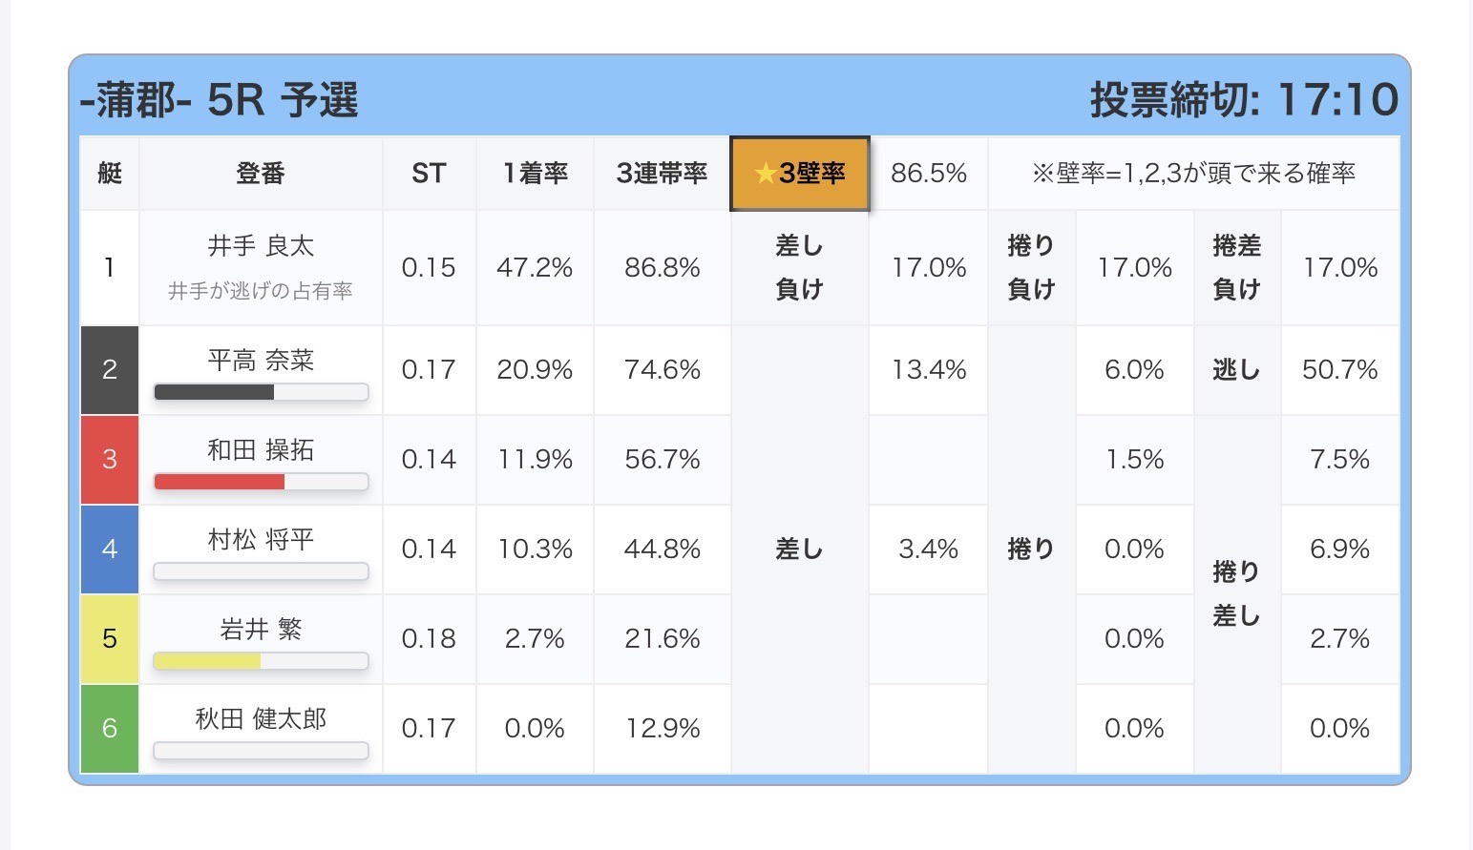Click the 1着率 column header

click(x=535, y=173)
